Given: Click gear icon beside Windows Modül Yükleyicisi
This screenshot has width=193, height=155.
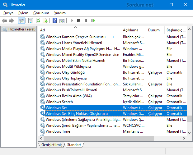Looking at the screenshot, I should click(43, 66).
